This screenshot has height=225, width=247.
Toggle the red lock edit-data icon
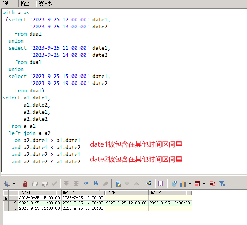(25, 184)
